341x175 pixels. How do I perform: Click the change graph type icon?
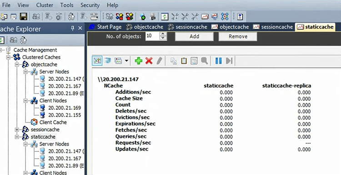pyautogui.click(x=118, y=61)
